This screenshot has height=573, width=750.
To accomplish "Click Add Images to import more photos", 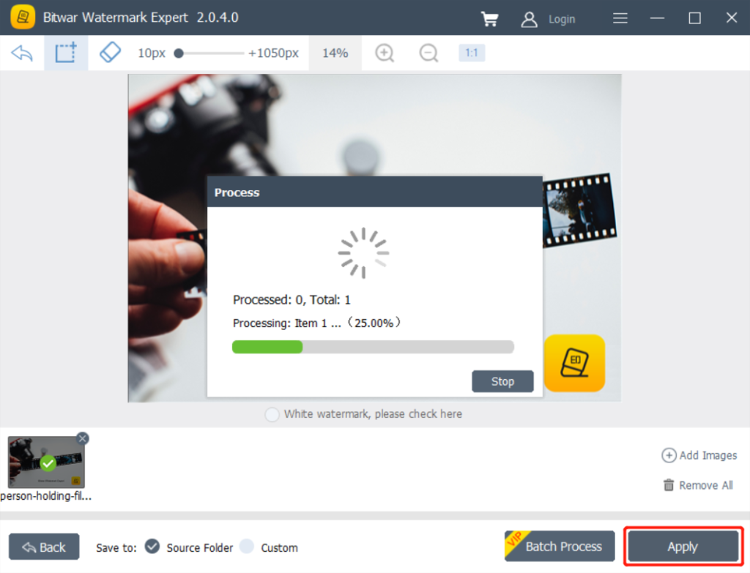I will click(x=699, y=455).
